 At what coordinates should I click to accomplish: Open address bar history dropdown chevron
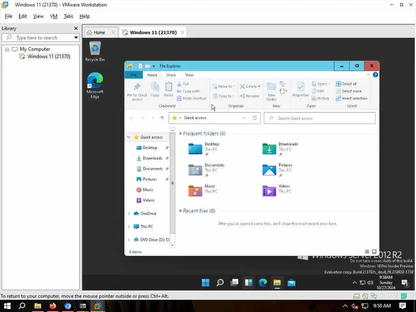pos(244,118)
